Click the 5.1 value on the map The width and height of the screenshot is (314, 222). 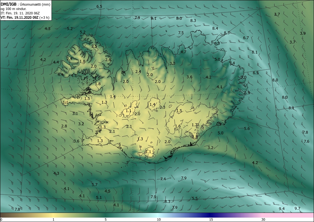click(x=99, y=198)
